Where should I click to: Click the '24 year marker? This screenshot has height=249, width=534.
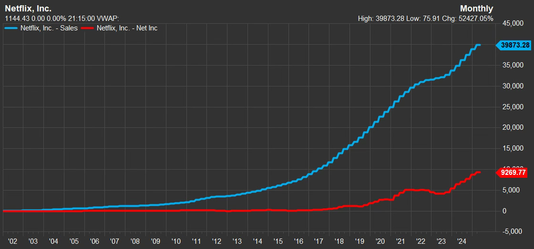click(x=462, y=241)
